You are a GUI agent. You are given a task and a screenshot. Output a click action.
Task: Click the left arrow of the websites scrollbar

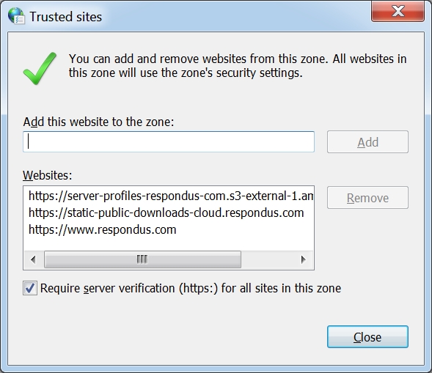(34, 259)
